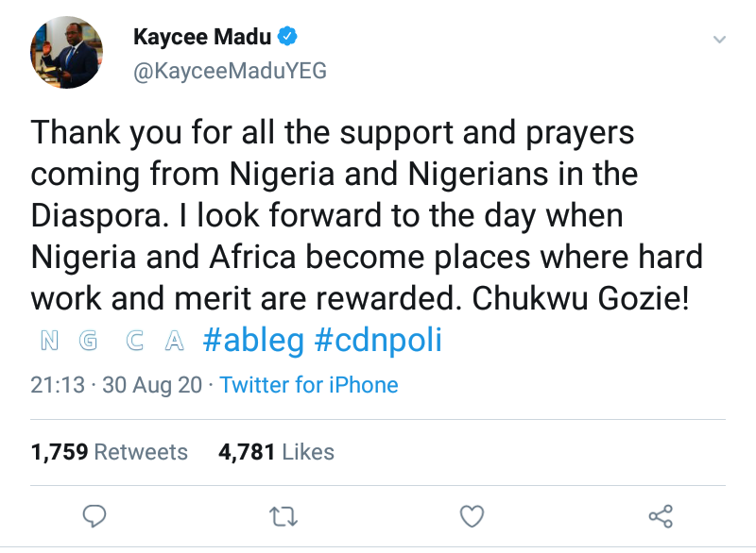Click the reply speech bubble icon
Screen dimensions: 756x553
tap(94, 516)
